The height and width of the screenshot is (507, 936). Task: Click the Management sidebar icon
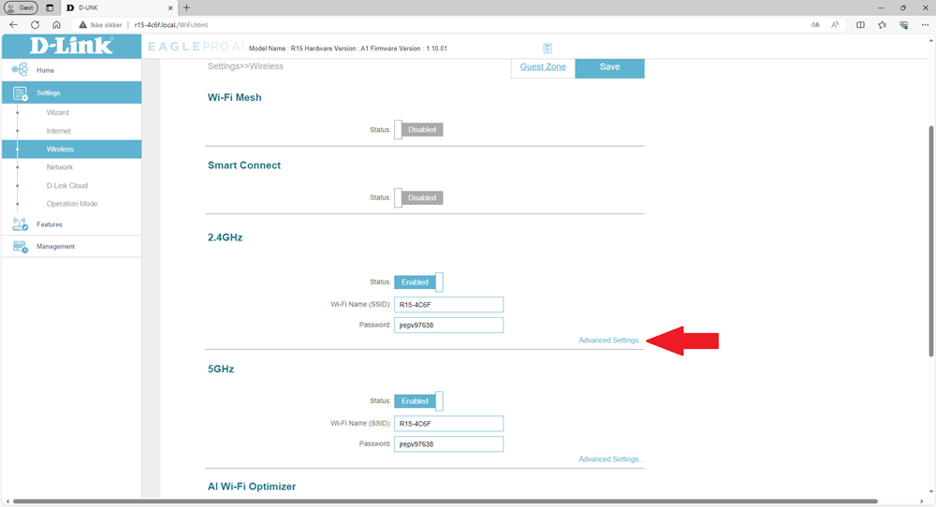21,246
